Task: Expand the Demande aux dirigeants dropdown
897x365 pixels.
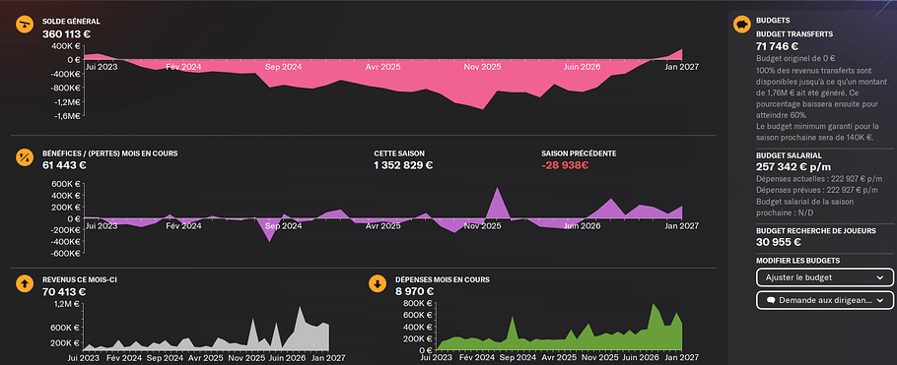Action: pos(824,300)
